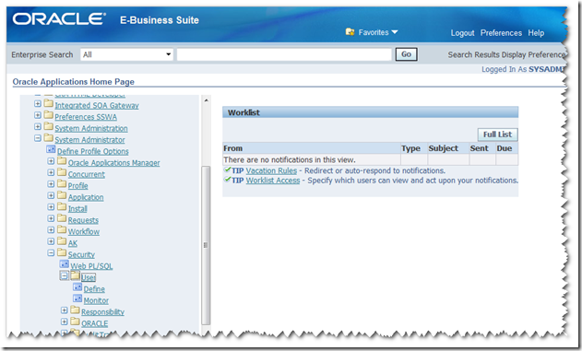The image size is (582, 351).
Task: Expand the Workflow folder node
Action: point(51,230)
